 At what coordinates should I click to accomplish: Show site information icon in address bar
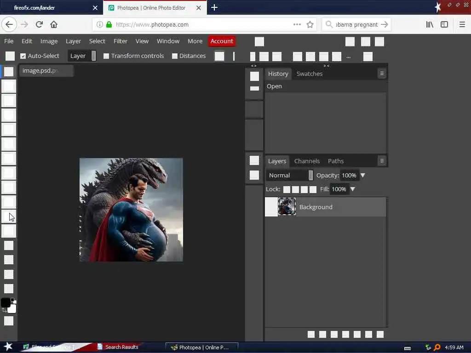(99, 25)
